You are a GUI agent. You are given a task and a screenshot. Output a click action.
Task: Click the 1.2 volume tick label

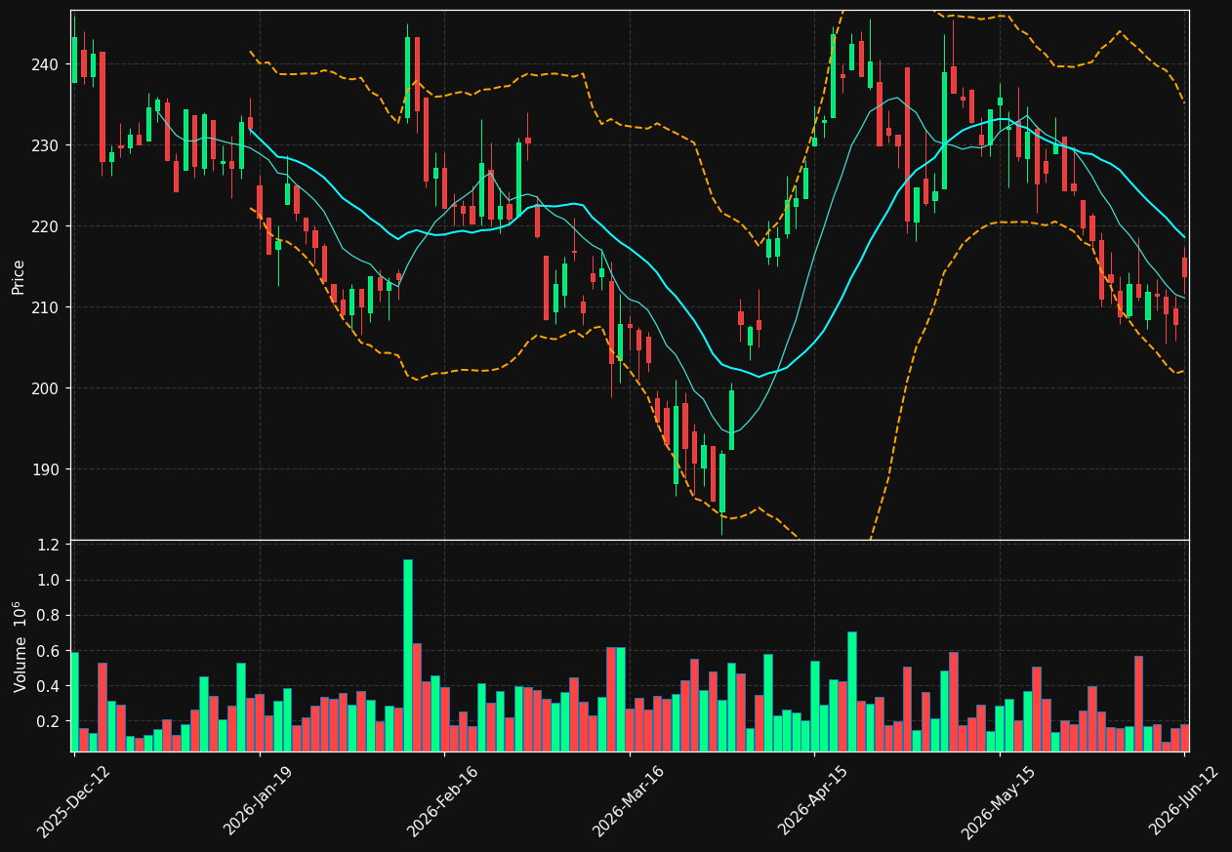50,545
